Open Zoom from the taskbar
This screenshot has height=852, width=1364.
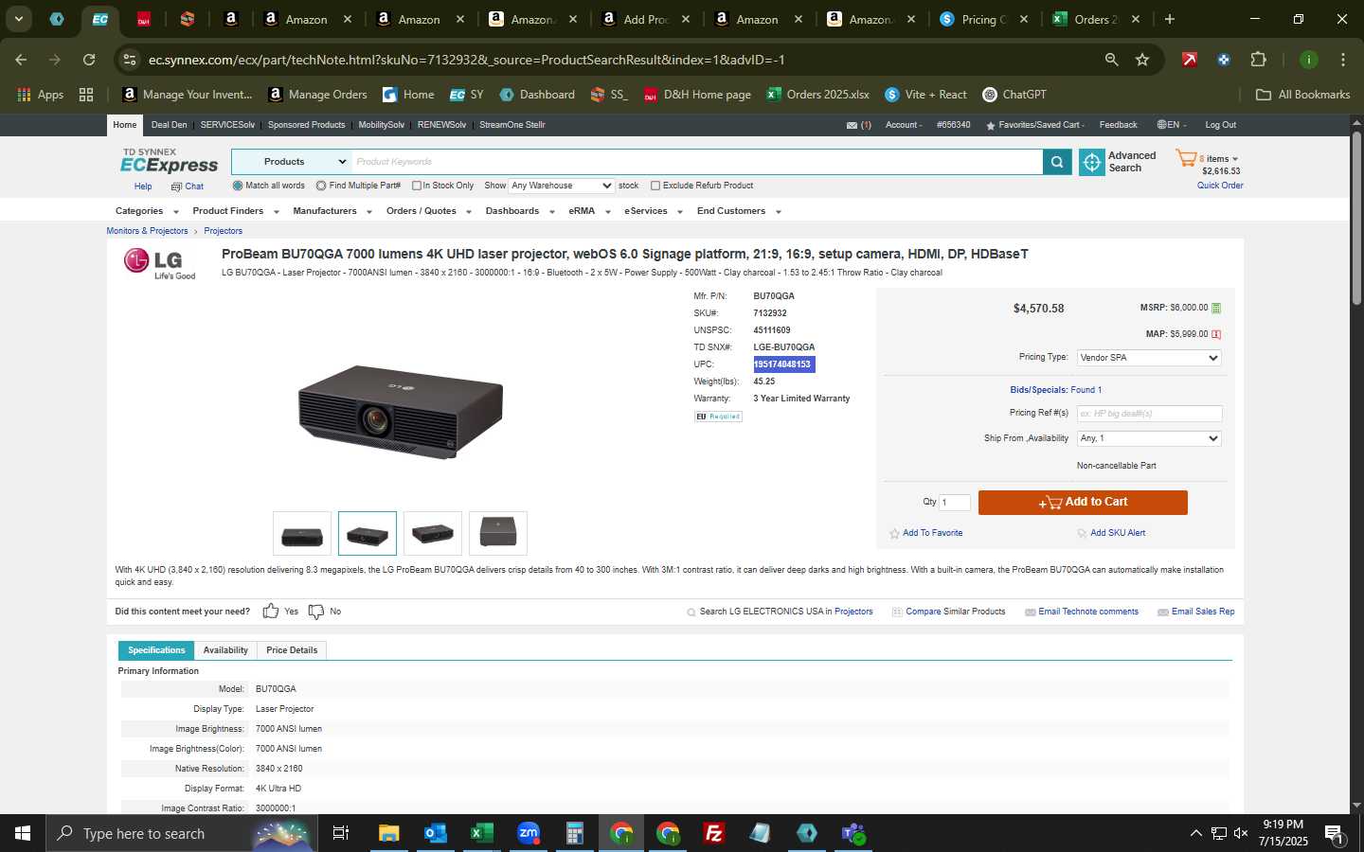tap(528, 833)
